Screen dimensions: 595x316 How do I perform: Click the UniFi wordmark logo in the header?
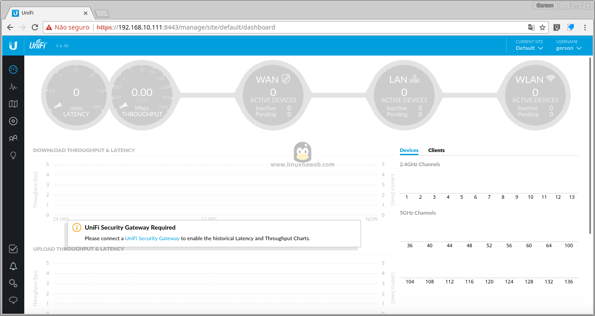pos(38,45)
